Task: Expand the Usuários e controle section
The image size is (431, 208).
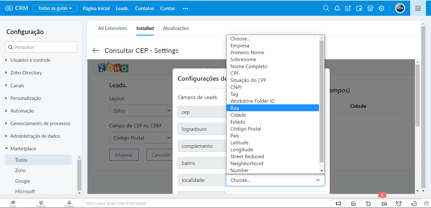Action: pyautogui.click(x=30, y=60)
